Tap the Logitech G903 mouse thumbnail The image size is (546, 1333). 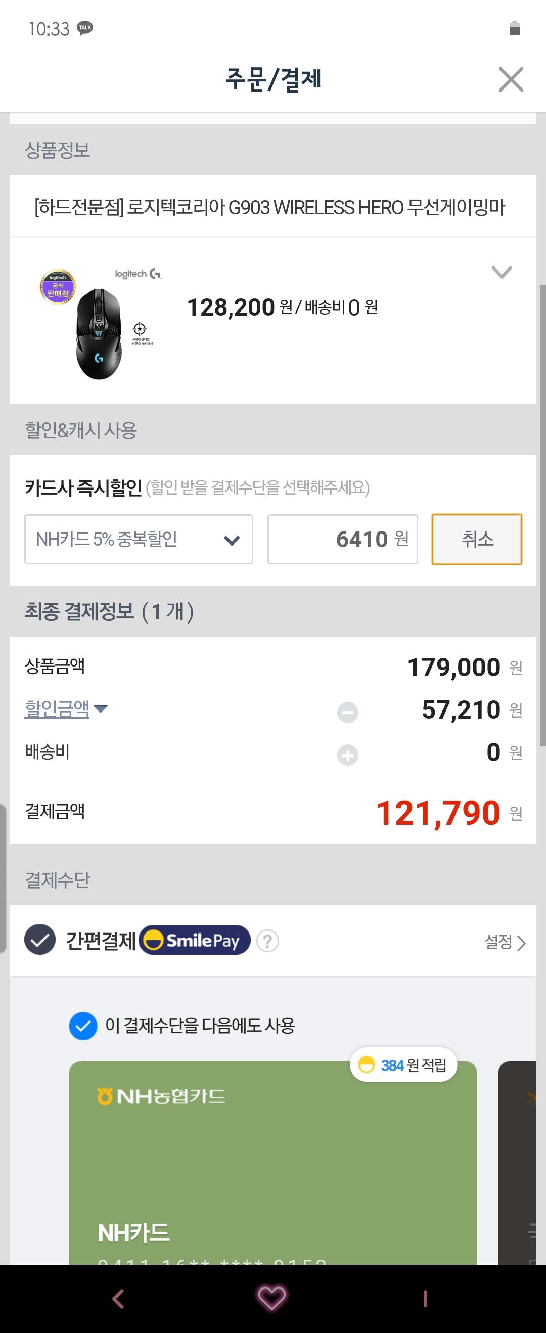click(99, 325)
